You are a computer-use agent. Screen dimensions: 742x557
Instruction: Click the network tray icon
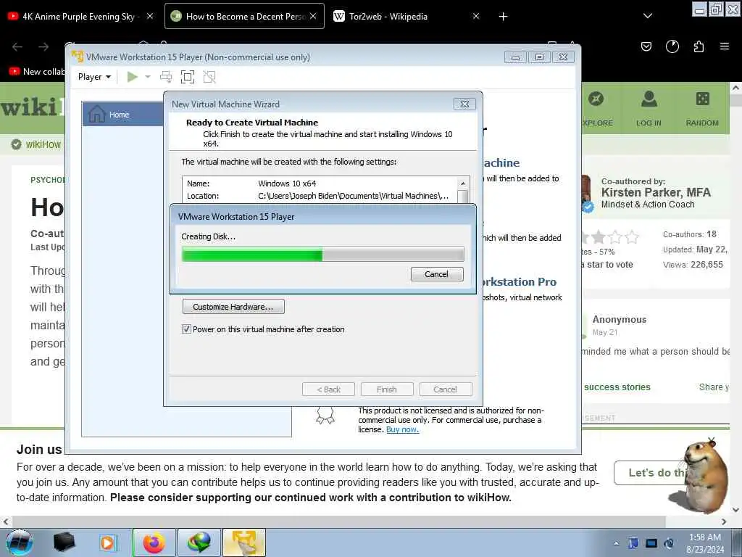click(651, 543)
